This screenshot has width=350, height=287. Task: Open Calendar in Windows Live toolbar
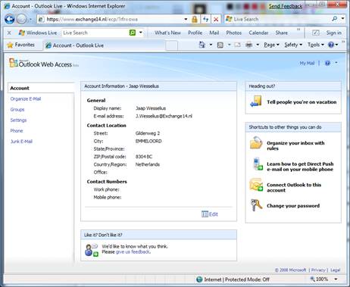(x=258, y=33)
